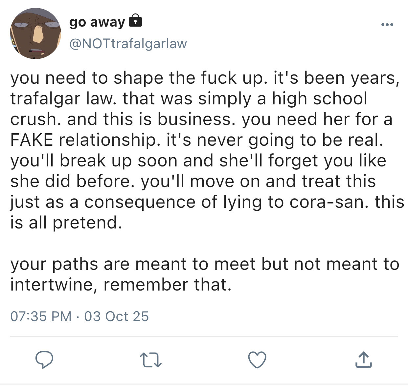Open the profile picture avatar
This screenshot has width=408, height=390.
coord(35,33)
